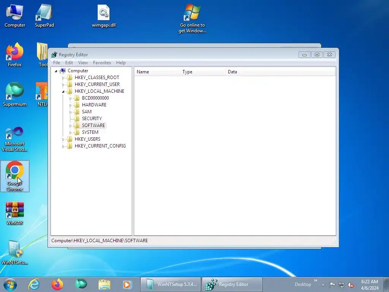This screenshot has height=292, width=389.
Task: Launch the WinNTSetup desktop shortcut
Action: (15, 252)
